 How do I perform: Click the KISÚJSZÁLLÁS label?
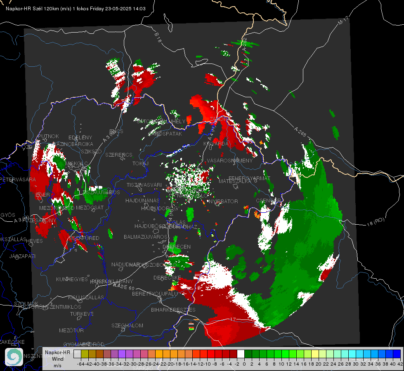coord(86,297)
